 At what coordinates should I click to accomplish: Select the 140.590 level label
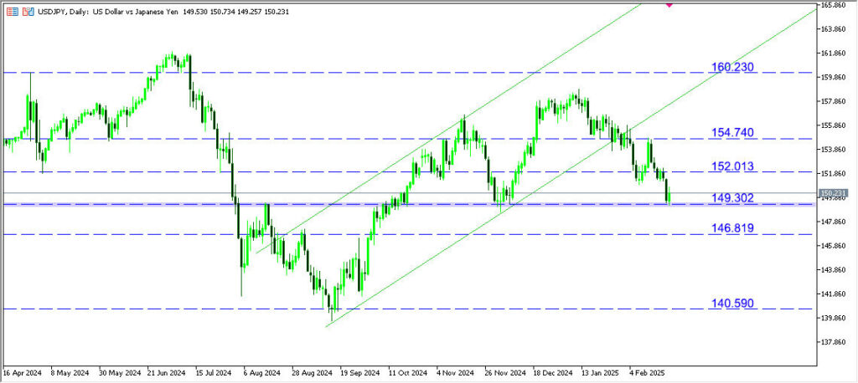(734, 303)
